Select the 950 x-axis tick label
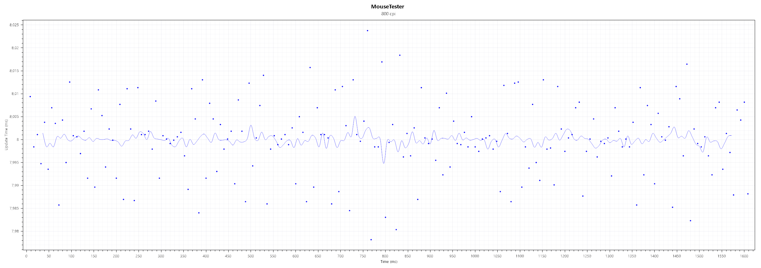The width and height of the screenshot is (761, 268). point(453,256)
